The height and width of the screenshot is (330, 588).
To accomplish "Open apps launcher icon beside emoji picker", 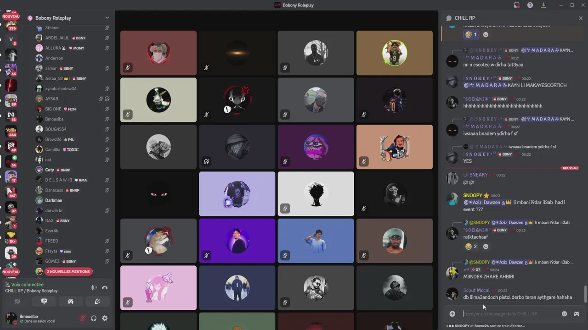I will click(x=577, y=314).
